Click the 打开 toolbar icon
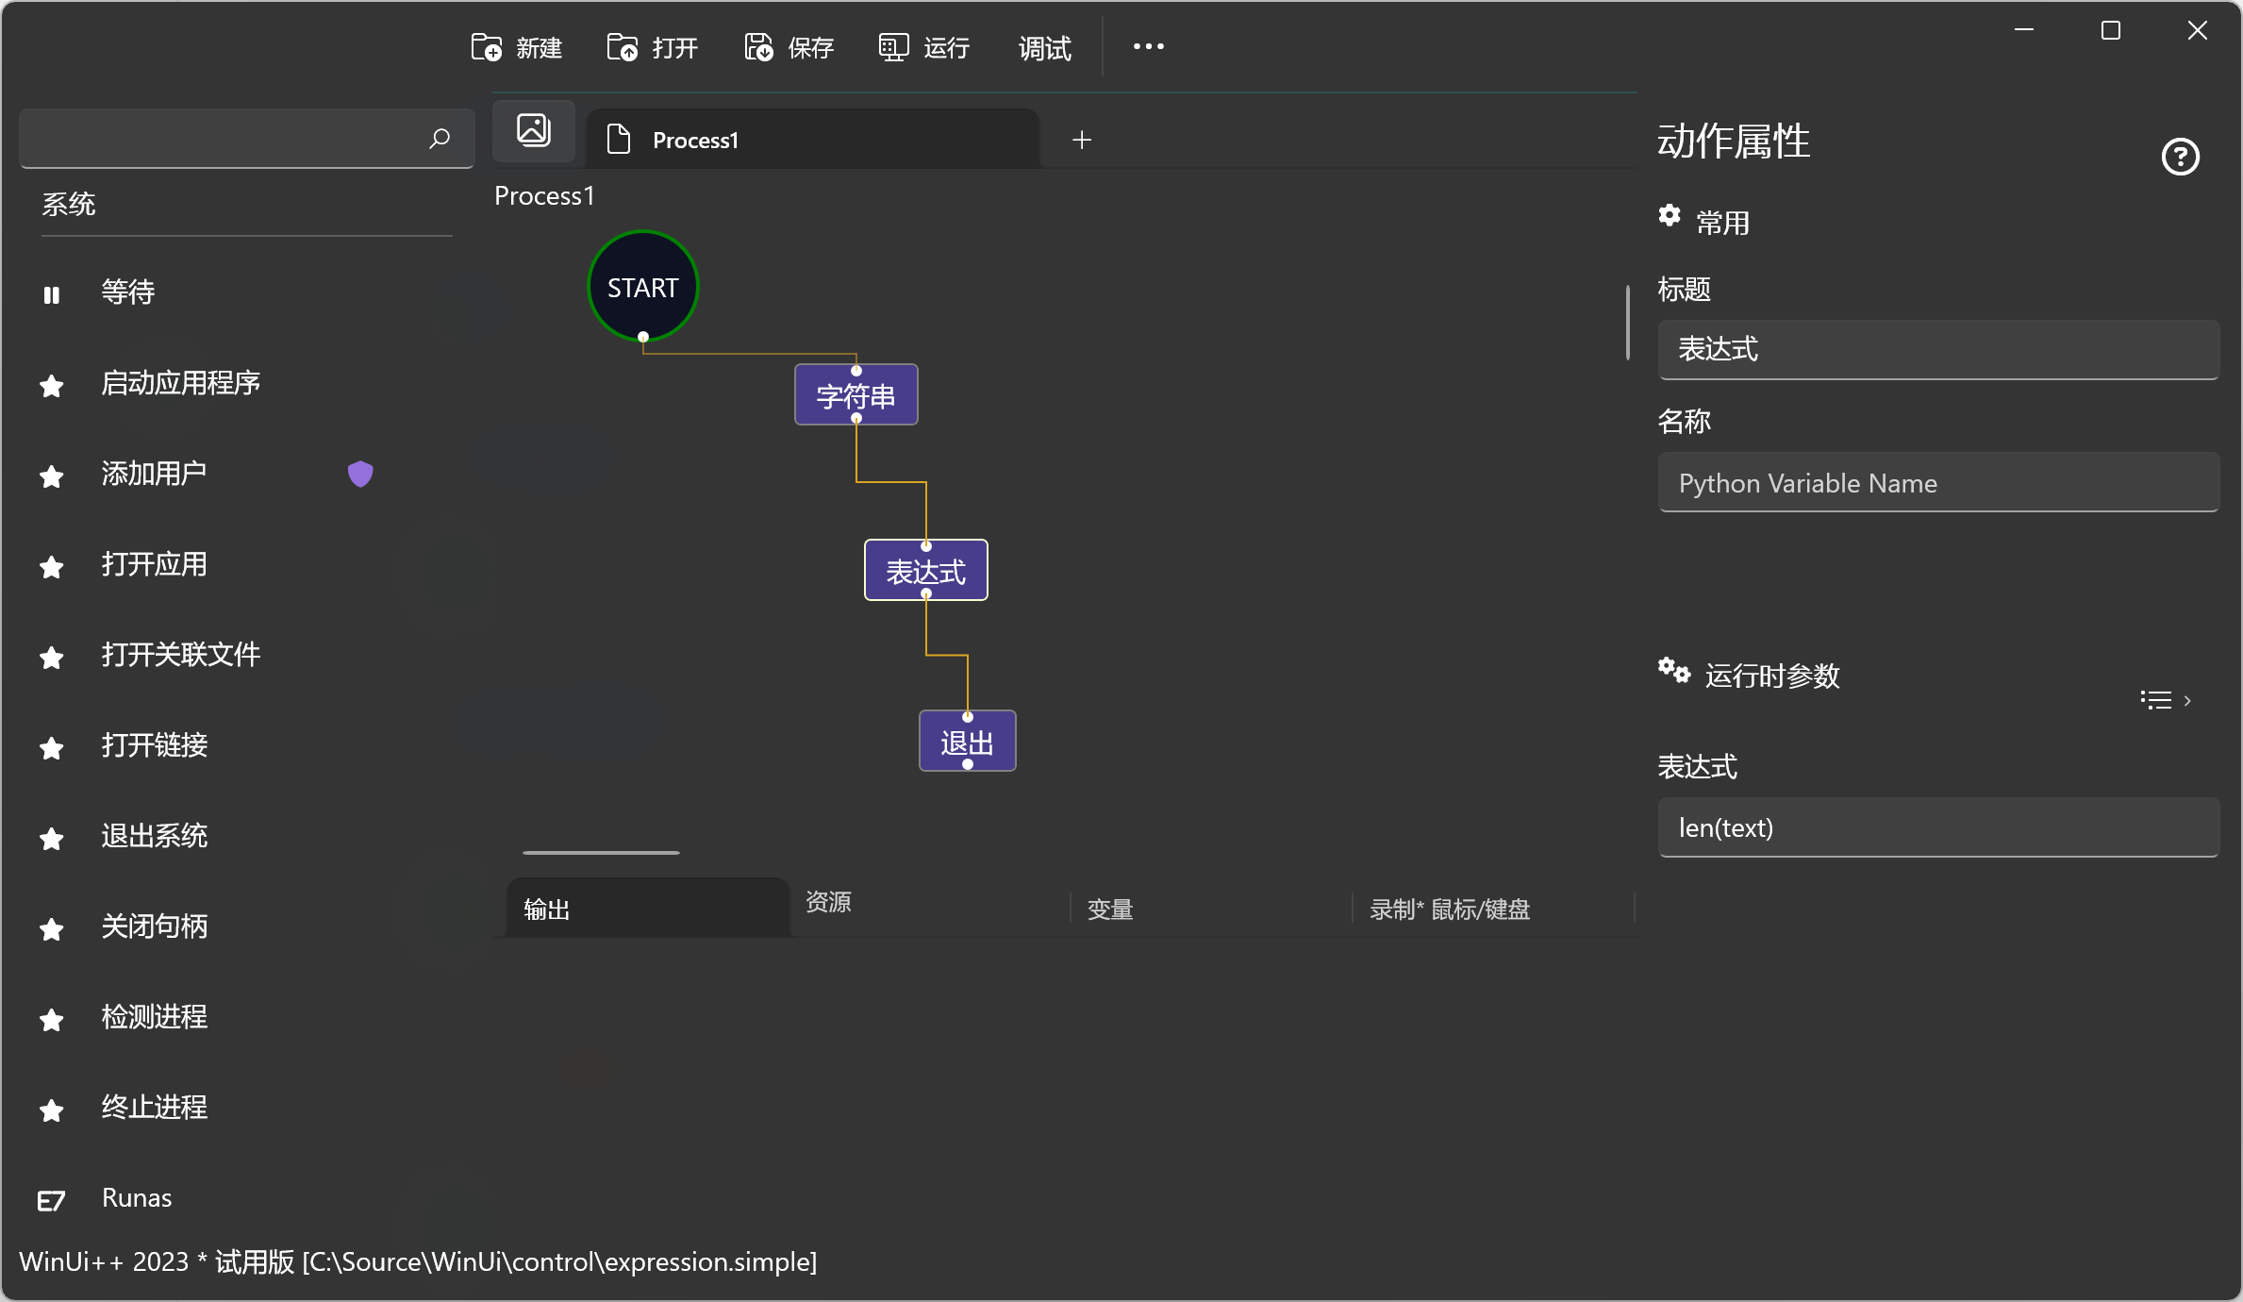The width and height of the screenshot is (2243, 1302). (623, 46)
